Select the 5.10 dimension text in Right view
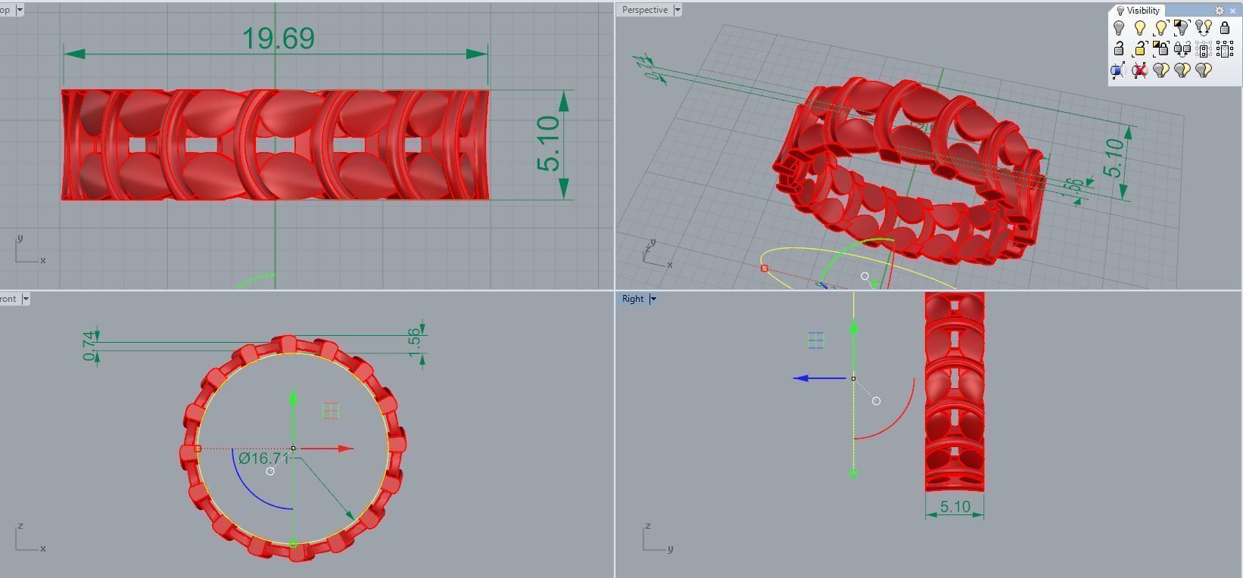The width and height of the screenshot is (1243, 578). point(955,507)
